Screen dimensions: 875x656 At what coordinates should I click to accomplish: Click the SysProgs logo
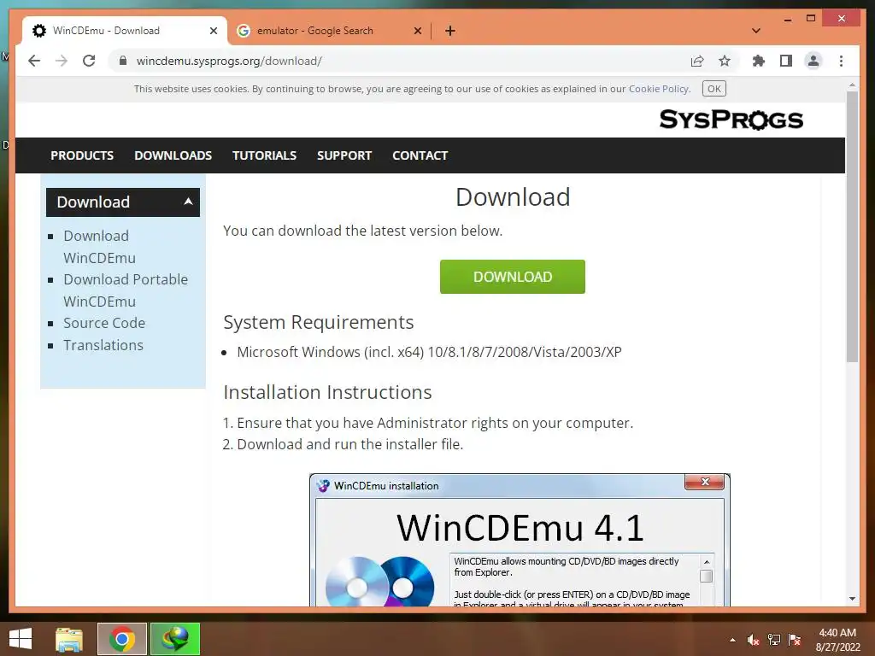click(731, 120)
